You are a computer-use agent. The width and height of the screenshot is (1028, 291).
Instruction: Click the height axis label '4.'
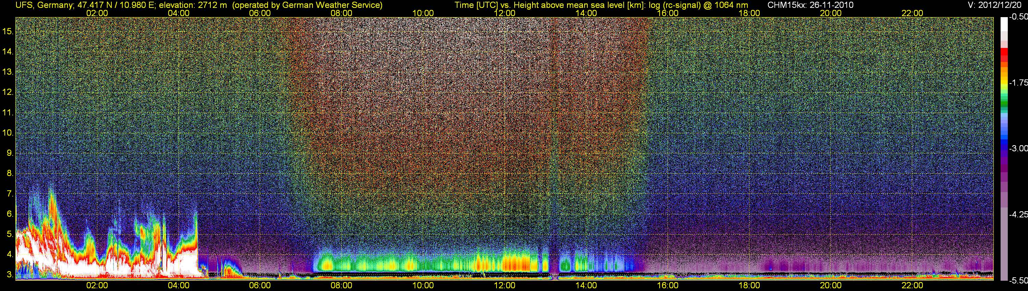pyautogui.click(x=10, y=254)
